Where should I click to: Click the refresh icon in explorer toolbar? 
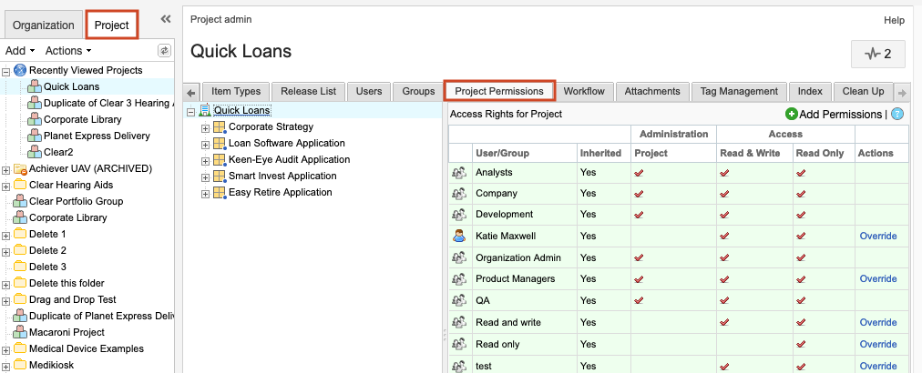[x=164, y=51]
